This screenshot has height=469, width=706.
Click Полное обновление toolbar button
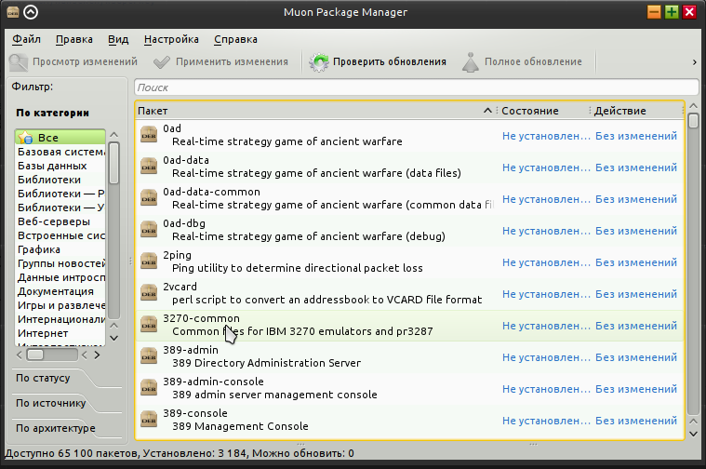(x=523, y=62)
